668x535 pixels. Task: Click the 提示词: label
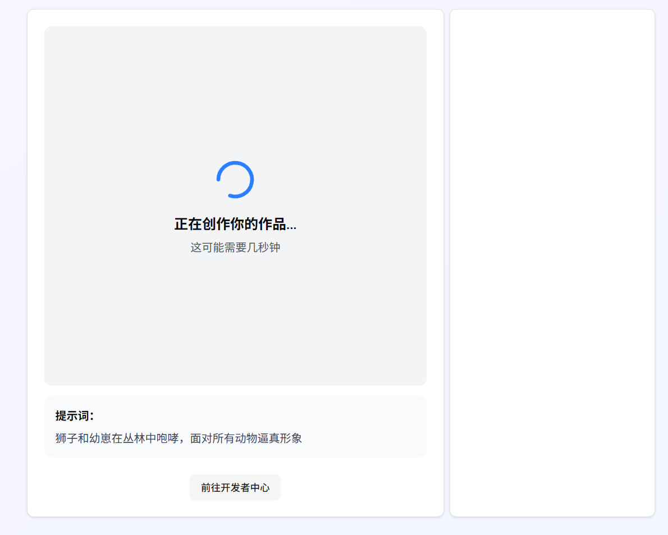[x=75, y=416]
